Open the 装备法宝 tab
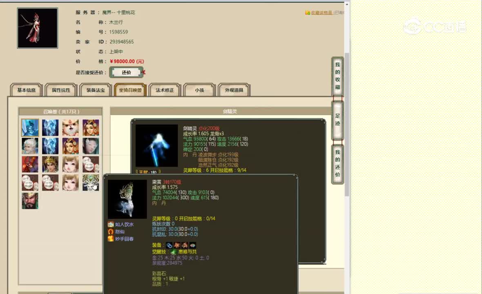Viewport: 482px width, 294px height. point(96,90)
